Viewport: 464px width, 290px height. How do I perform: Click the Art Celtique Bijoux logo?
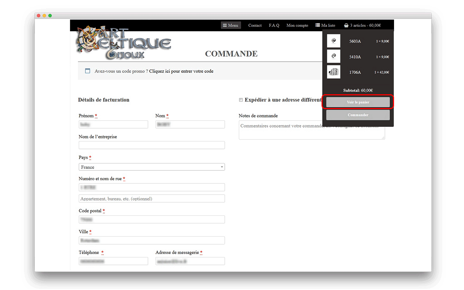[x=123, y=43]
